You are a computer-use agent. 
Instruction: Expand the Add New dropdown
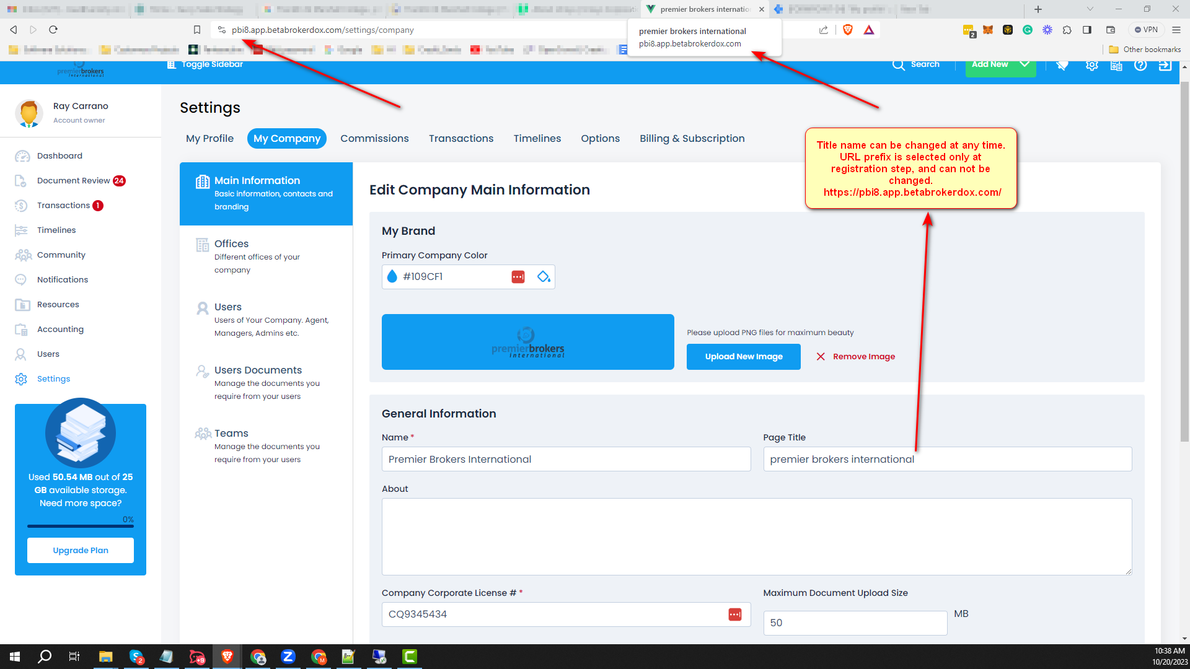click(1025, 64)
